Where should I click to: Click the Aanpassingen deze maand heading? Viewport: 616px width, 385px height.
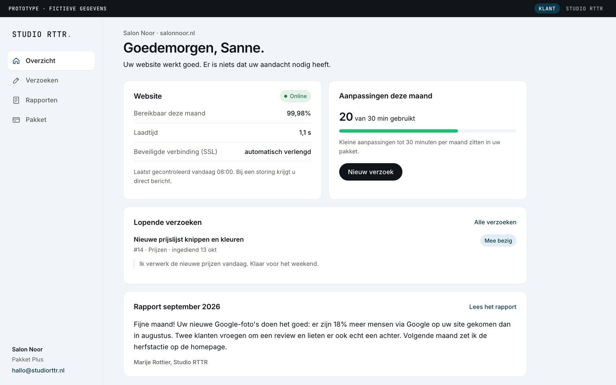pos(385,96)
